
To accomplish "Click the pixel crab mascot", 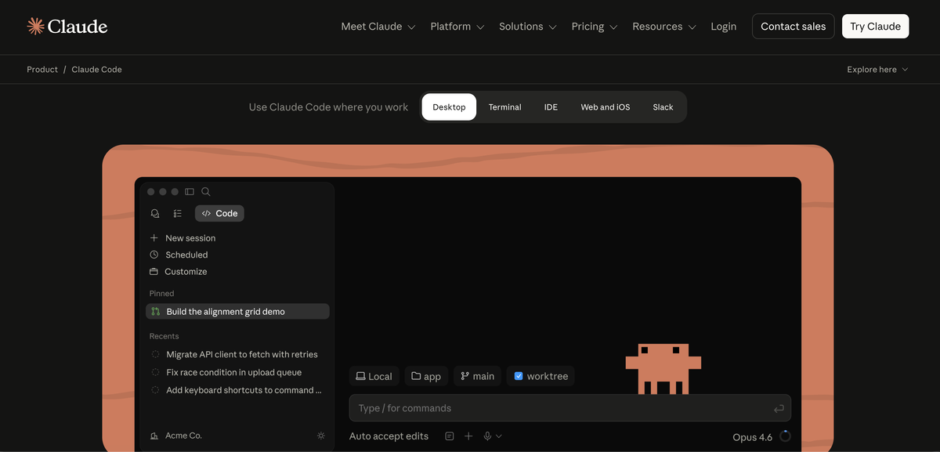I will click(x=663, y=368).
